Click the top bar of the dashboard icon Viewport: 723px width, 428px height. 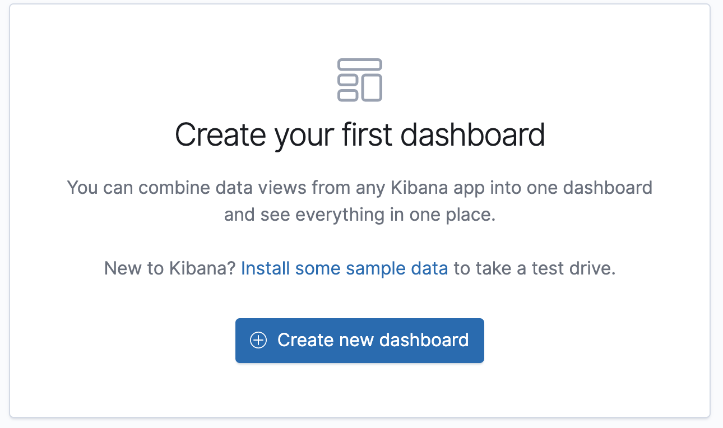click(360, 64)
